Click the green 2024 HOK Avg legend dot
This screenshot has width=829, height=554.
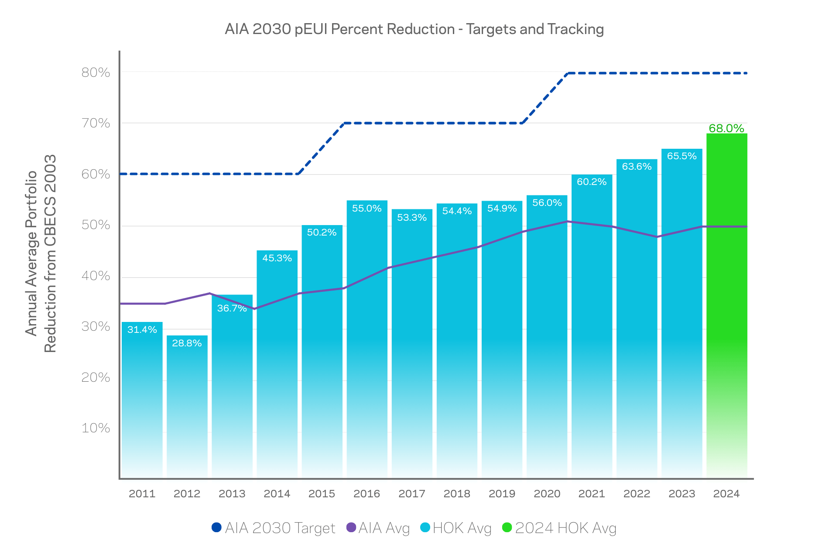[x=507, y=527]
